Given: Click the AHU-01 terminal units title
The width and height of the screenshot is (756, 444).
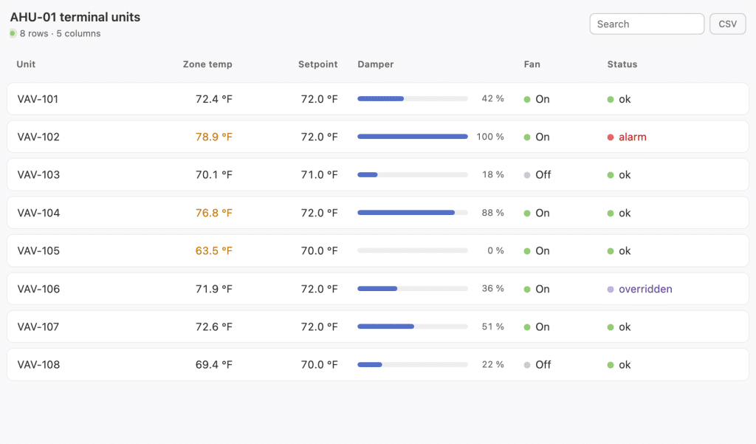Looking at the screenshot, I should point(75,17).
